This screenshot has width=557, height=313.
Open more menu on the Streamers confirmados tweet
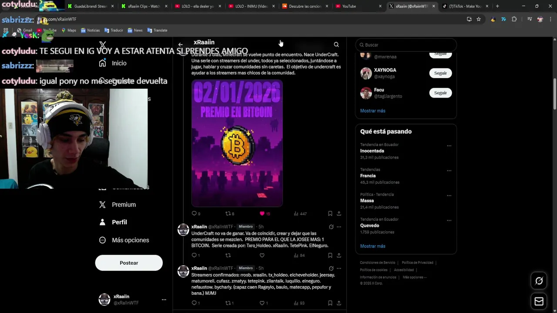pyautogui.click(x=339, y=268)
